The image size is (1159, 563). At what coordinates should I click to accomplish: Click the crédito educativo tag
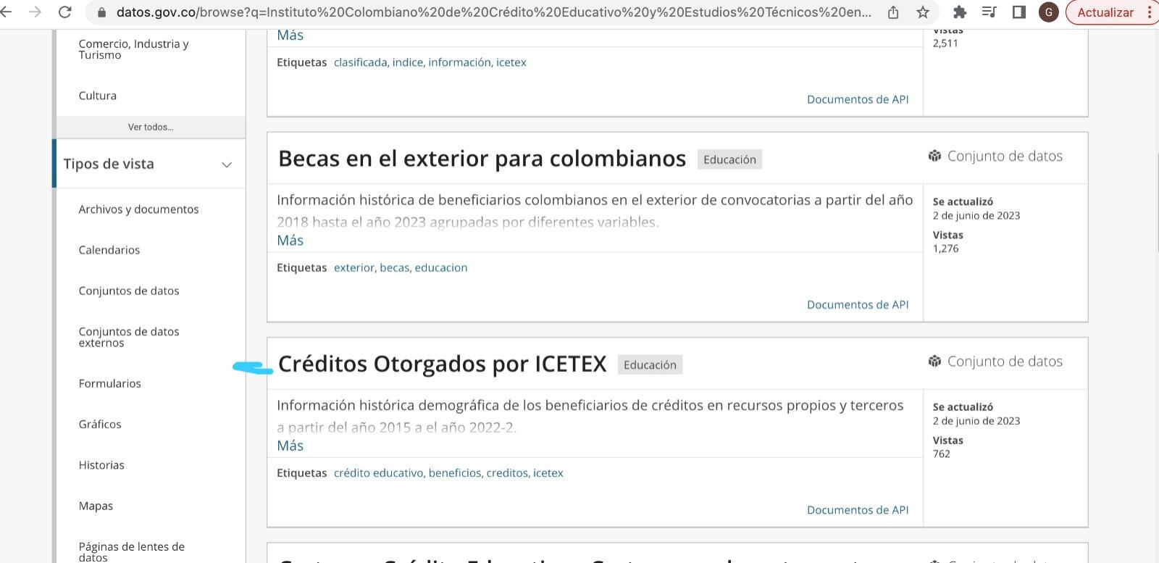tap(379, 473)
